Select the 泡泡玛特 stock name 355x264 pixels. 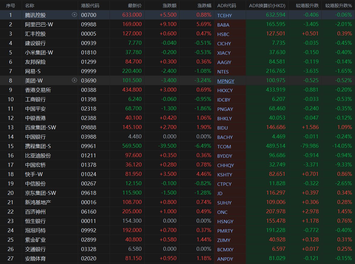[x=35, y=230]
